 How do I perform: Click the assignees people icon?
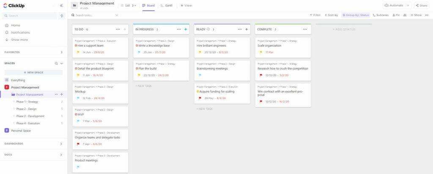(x=405, y=15)
